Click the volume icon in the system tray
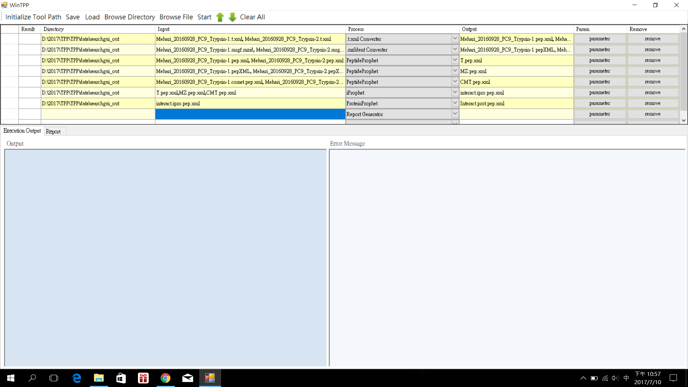This screenshot has width=688, height=387. [615, 378]
